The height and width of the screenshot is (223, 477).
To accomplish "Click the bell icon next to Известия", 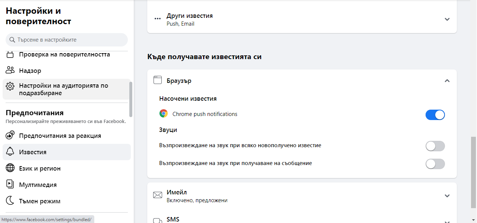I will tap(10, 152).
